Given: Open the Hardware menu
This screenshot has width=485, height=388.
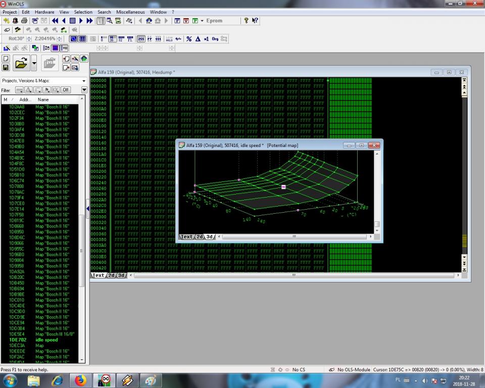Looking at the screenshot, I should [44, 12].
